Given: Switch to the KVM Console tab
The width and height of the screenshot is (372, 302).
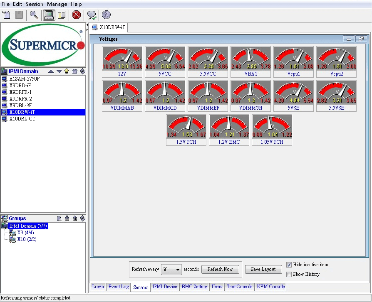Looking at the screenshot, I should coord(270,287).
